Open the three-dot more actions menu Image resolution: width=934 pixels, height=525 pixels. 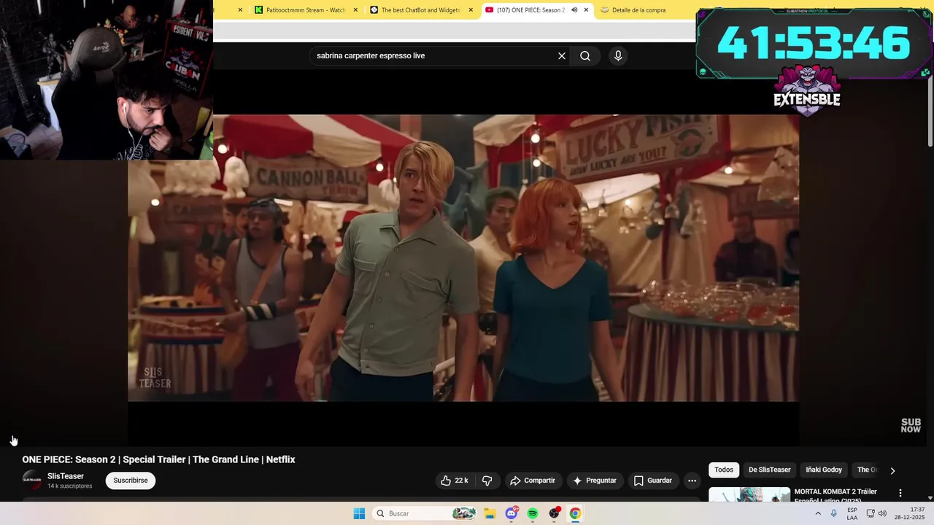[692, 481]
